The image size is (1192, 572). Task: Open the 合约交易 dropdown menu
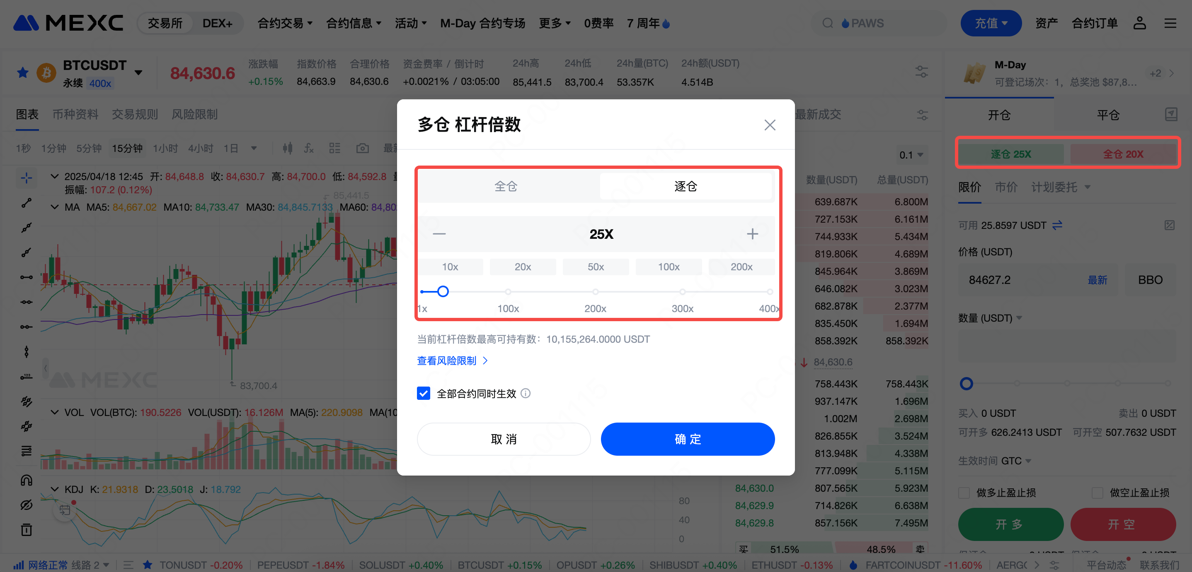click(x=285, y=23)
